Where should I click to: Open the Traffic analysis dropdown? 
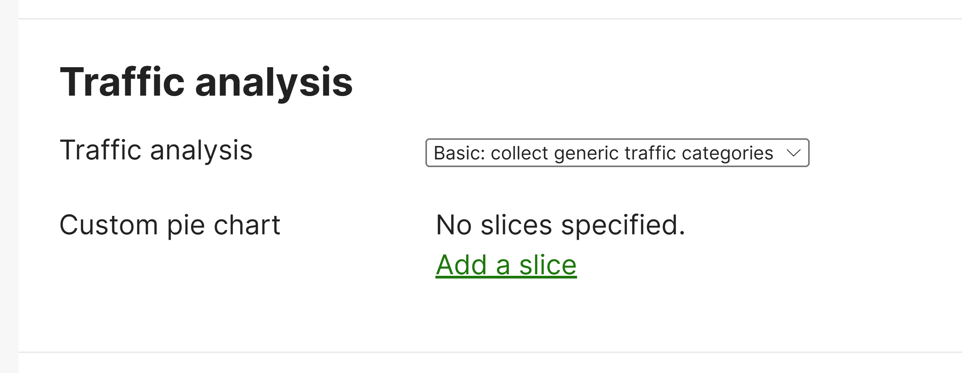click(617, 153)
